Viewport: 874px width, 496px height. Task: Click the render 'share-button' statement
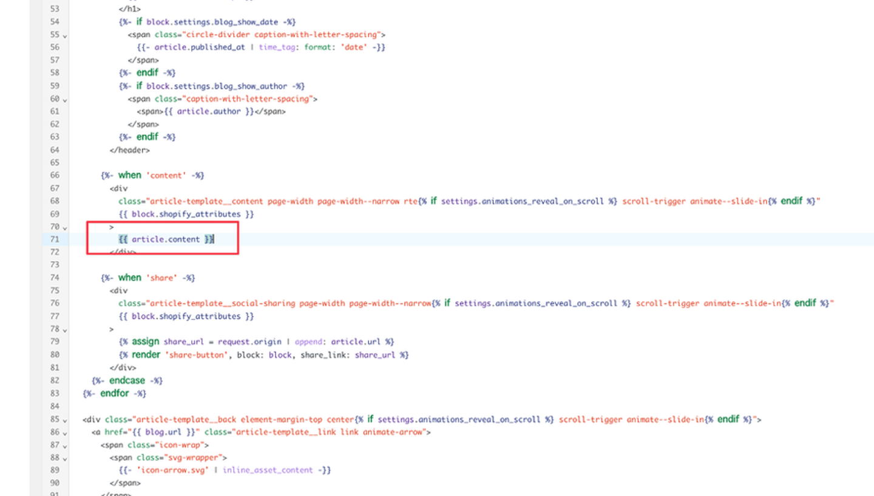click(264, 354)
